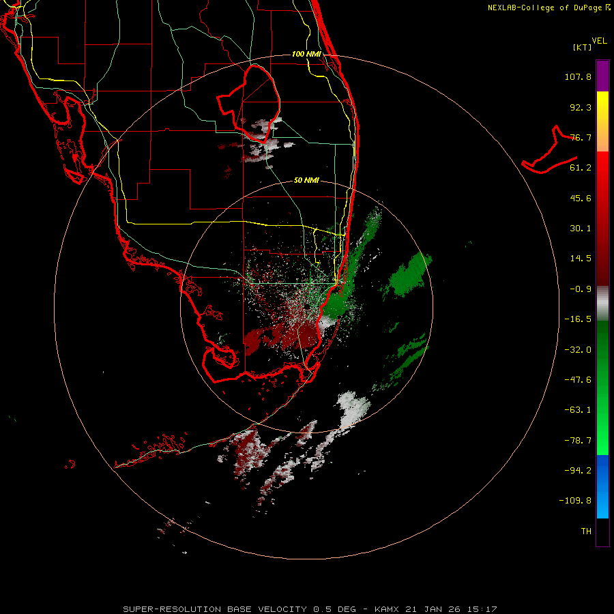614x614 pixels.
Task: Click the 92.3 legend value
Action: coord(581,107)
